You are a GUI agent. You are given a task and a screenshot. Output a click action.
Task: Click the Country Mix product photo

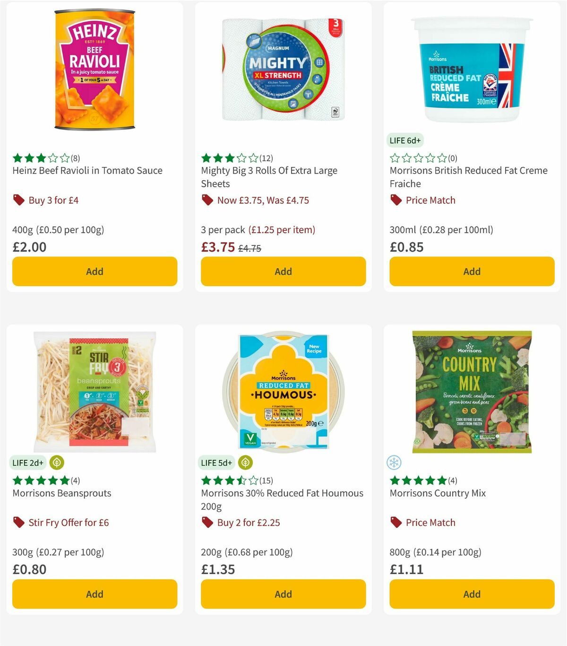pyautogui.click(x=471, y=393)
